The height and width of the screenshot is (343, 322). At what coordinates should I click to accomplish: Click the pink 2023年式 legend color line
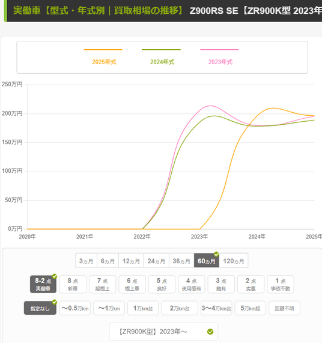click(219, 50)
